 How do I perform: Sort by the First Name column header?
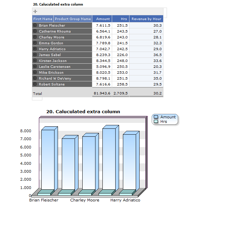pos(43,19)
